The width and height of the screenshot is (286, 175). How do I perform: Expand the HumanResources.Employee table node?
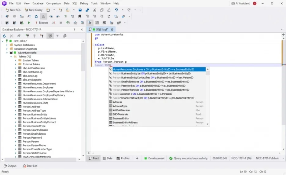tap(16, 87)
